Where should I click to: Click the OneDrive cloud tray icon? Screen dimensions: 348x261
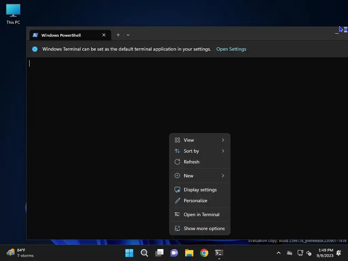[x=290, y=253]
